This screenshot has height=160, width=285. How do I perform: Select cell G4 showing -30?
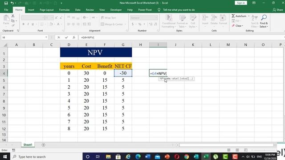(123, 73)
